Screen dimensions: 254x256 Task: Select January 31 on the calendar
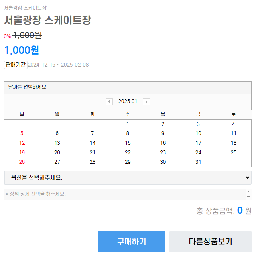pyautogui.click(x=198, y=162)
